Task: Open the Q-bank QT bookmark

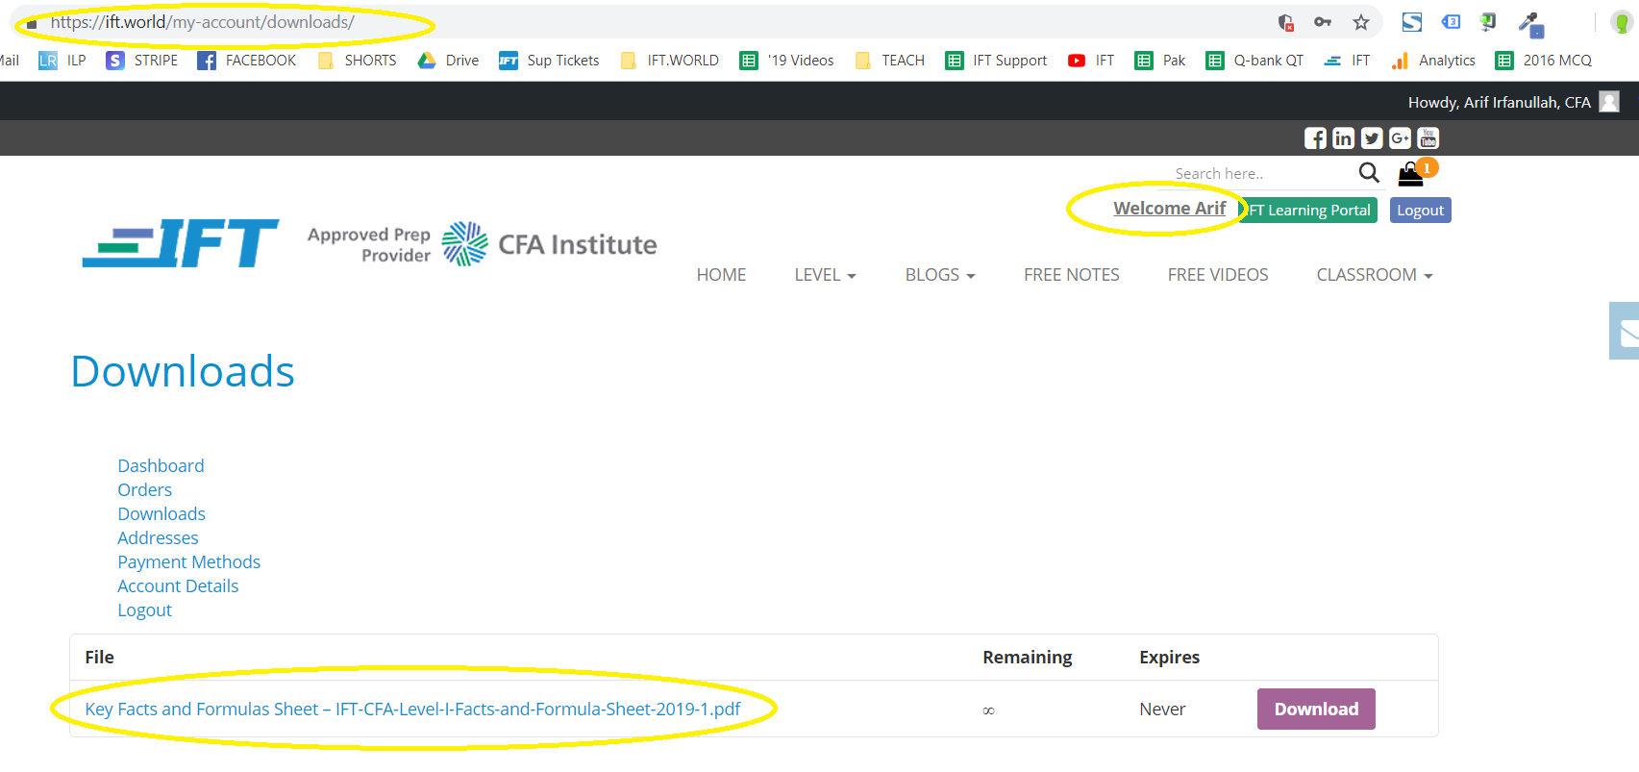Action: [x=1254, y=61]
